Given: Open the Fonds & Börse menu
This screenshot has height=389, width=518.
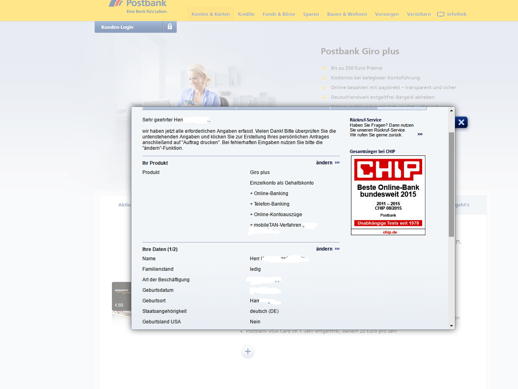Looking at the screenshot, I should click(x=279, y=14).
